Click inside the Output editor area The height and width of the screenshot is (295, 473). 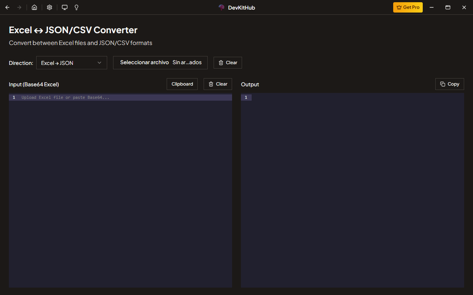[x=353, y=190]
